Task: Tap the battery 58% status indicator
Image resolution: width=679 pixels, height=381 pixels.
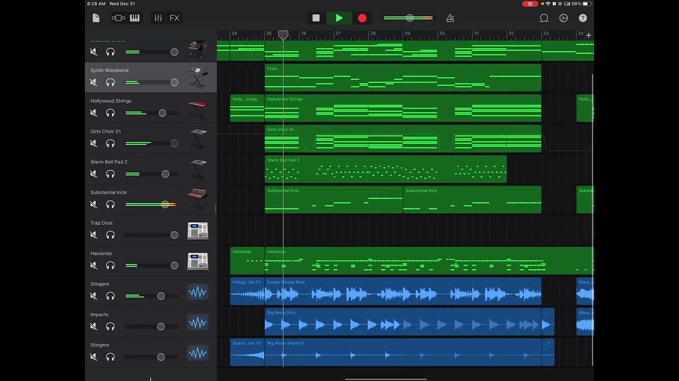Action: point(582,4)
